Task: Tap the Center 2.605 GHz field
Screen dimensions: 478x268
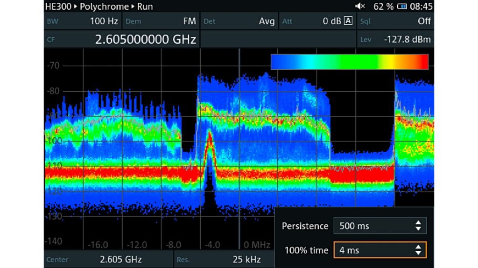Action: (x=108, y=259)
